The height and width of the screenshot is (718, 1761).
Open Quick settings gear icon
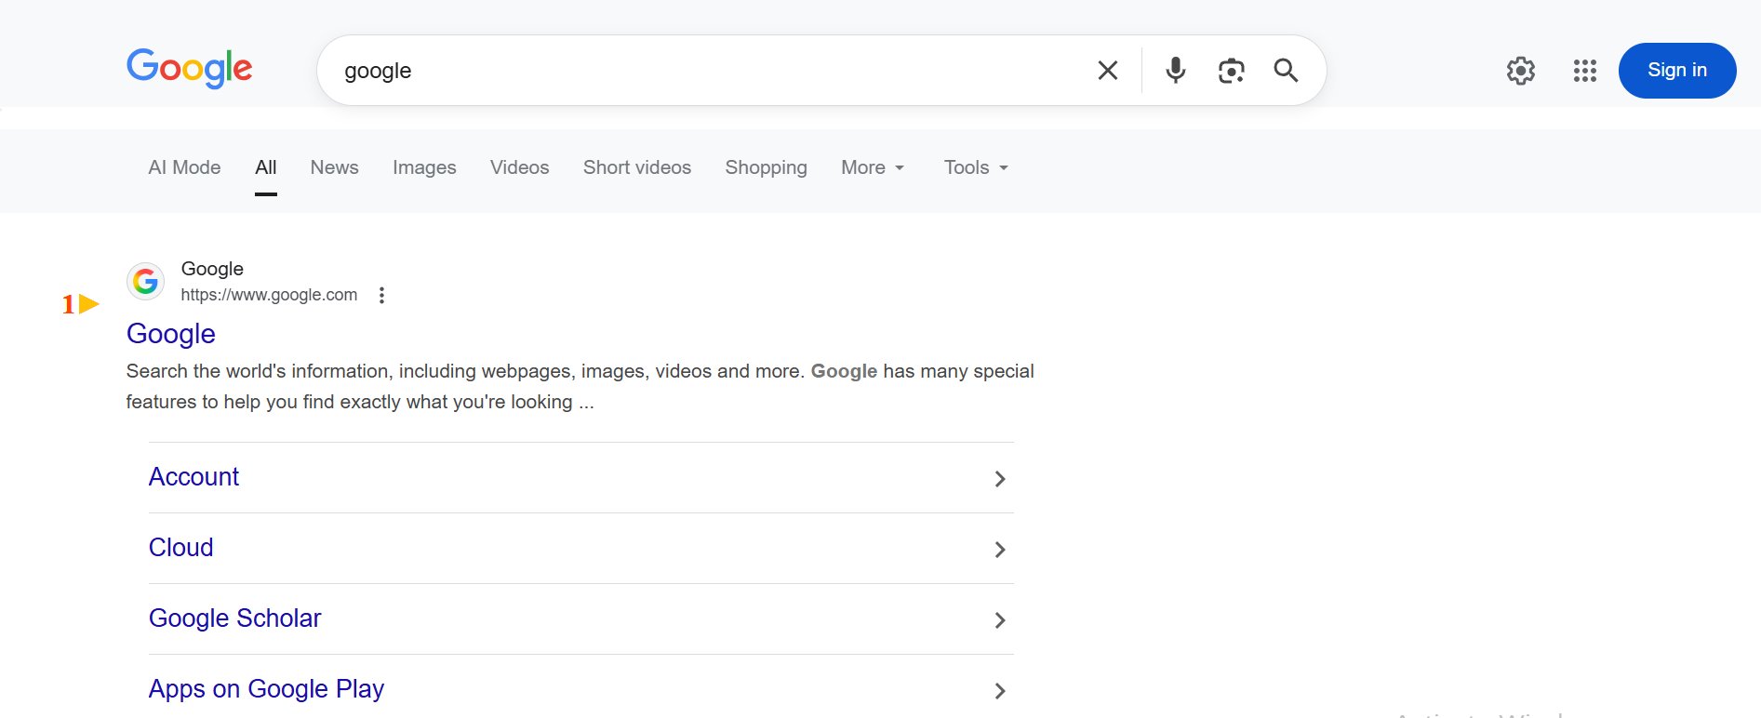(x=1521, y=71)
